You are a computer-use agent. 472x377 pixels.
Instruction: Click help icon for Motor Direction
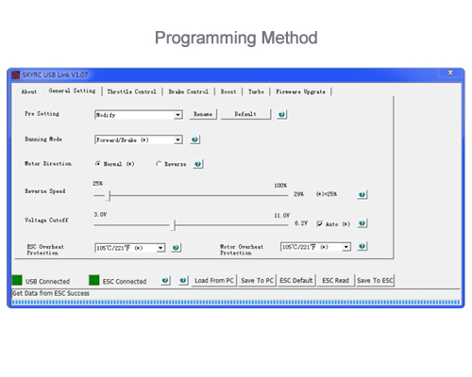[x=198, y=164]
